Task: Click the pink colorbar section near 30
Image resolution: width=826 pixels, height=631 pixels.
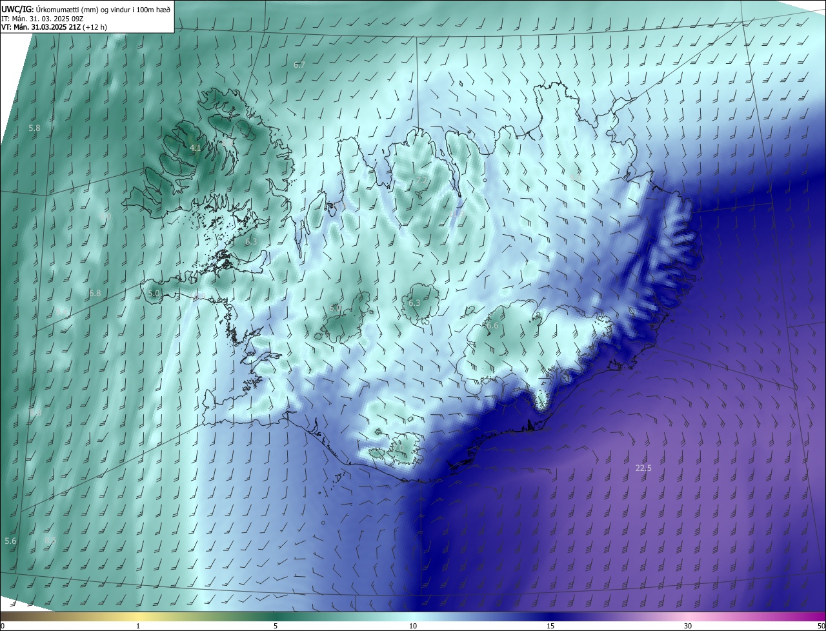Action: pyautogui.click(x=688, y=617)
